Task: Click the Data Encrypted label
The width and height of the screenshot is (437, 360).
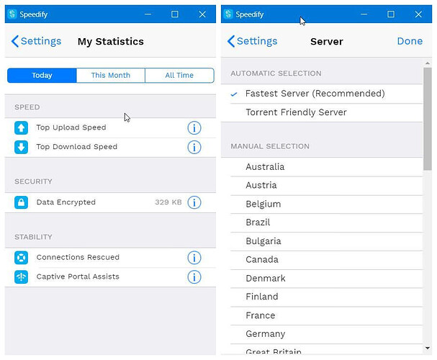Action: [66, 202]
